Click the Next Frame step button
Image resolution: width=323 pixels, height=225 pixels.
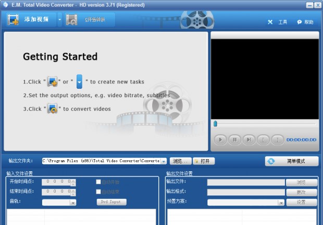249,139
